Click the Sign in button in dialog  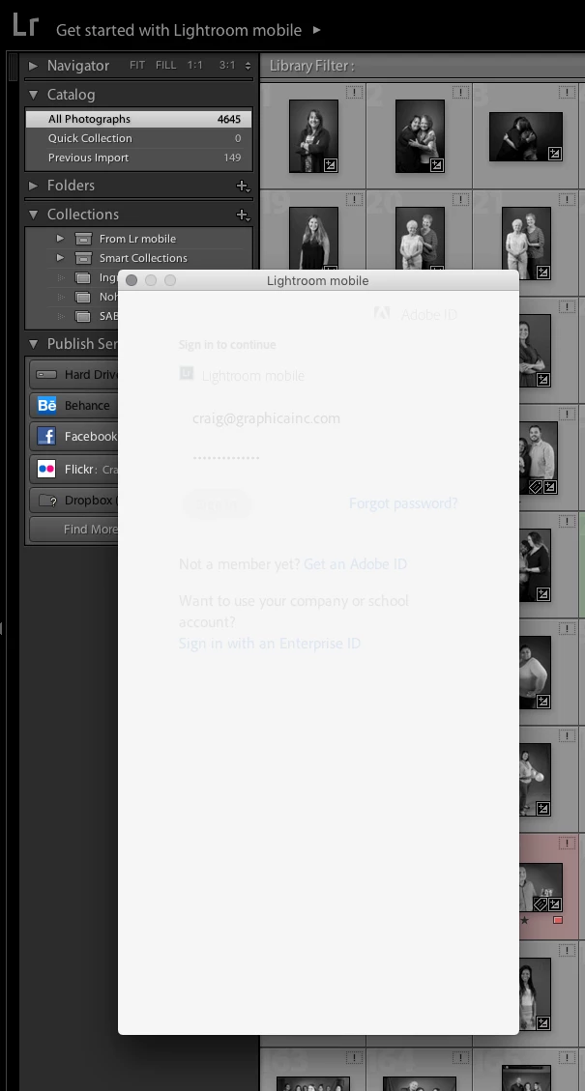(x=216, y=504)
